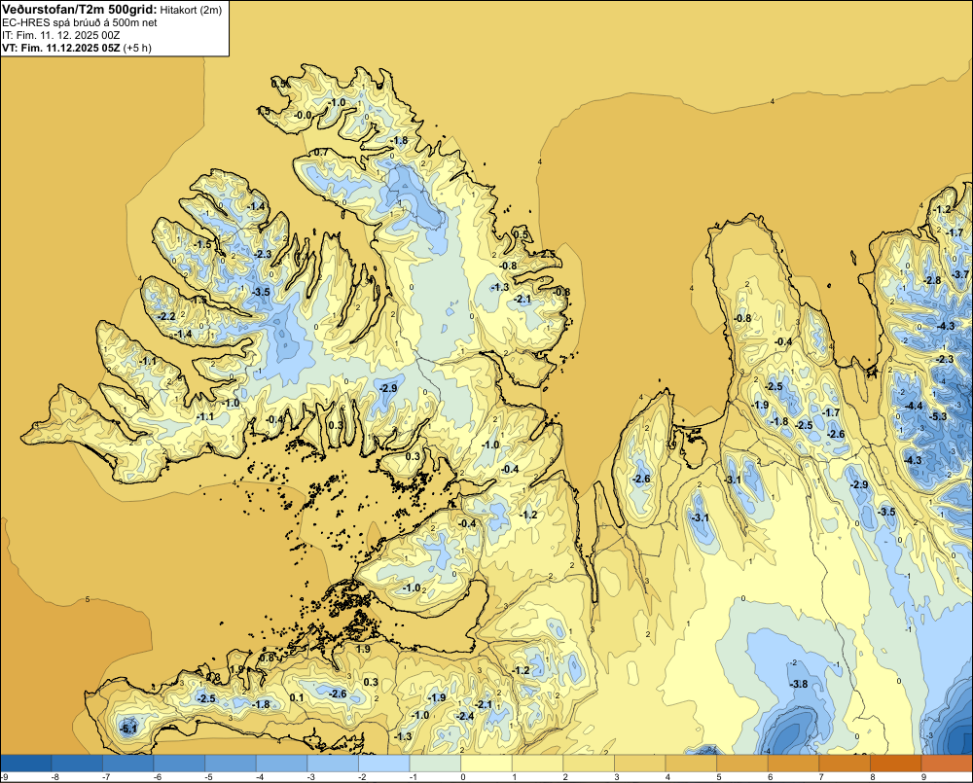Click the '0' tick label on color scale
973x783 pixels.
click(463, 777)
